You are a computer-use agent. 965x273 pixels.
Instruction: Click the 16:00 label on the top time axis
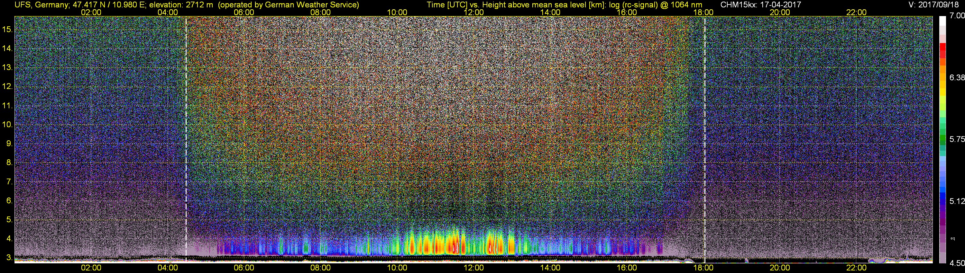627,12
